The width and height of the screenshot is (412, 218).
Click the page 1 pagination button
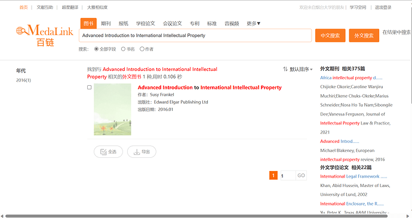pos(273,175)
